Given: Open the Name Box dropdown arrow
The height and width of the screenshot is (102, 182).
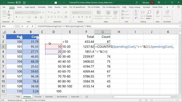Looking at the screenshot, I should tap(14, 26).
